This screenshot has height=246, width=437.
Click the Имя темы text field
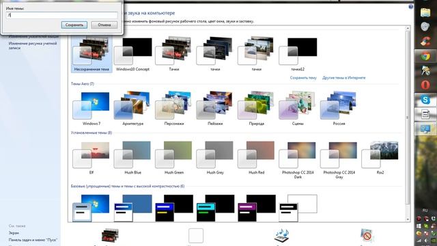pos(62,15)
